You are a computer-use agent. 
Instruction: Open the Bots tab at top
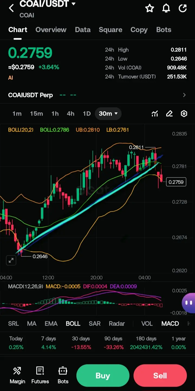click(x=164, y=30)
